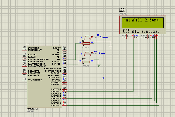Viewport: 175px width, 117px height.
Task: Click the RE0/AN5/RD pin label
Action: pyautogui.click(x=34, y=71)
